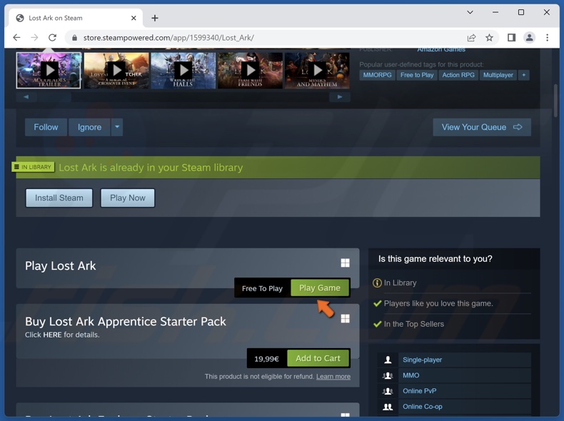Play the Halls trailer thumbnail
564x421 pixels.
click(x=183, y=71)
